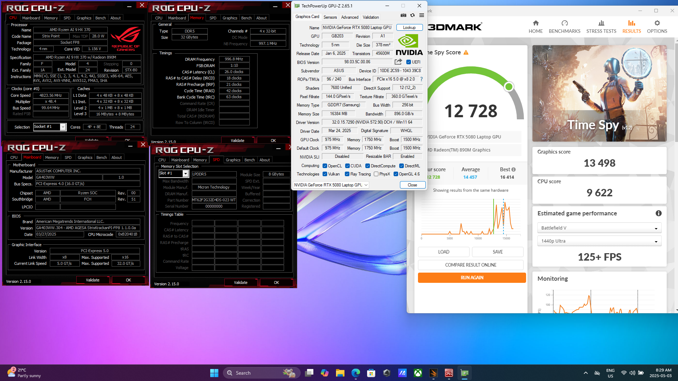Open Graphics tab in CPU-Z Memory window

(x=230, y=18)
